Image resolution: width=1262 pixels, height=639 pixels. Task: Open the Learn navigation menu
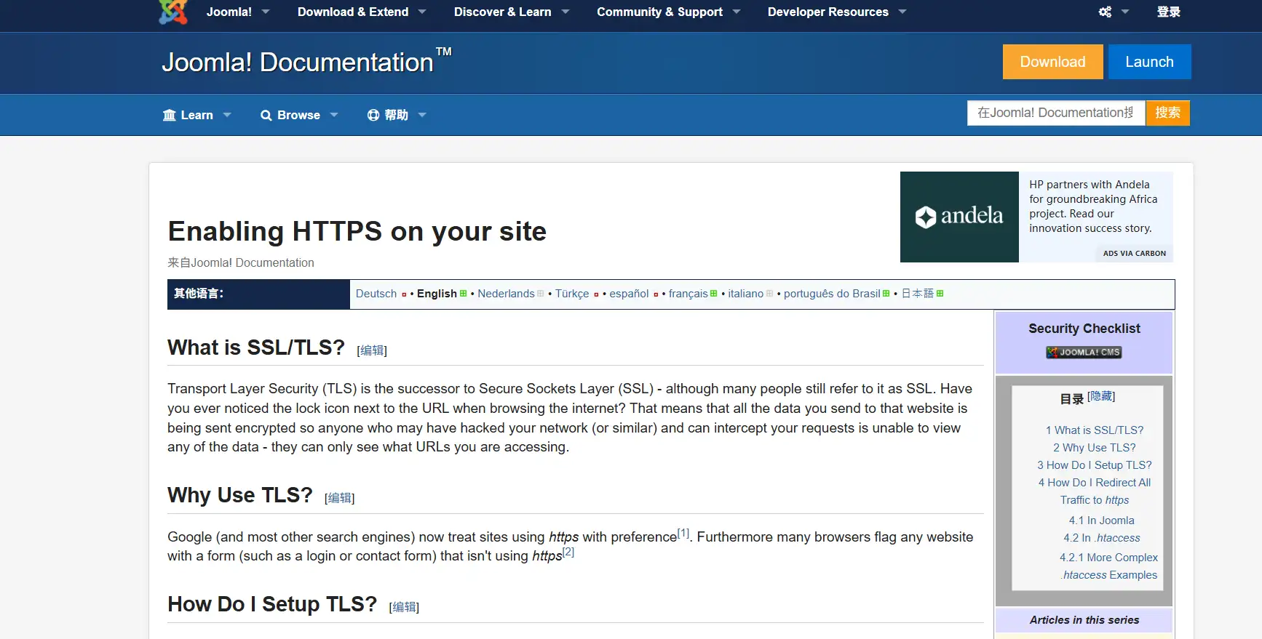(197, 115)
